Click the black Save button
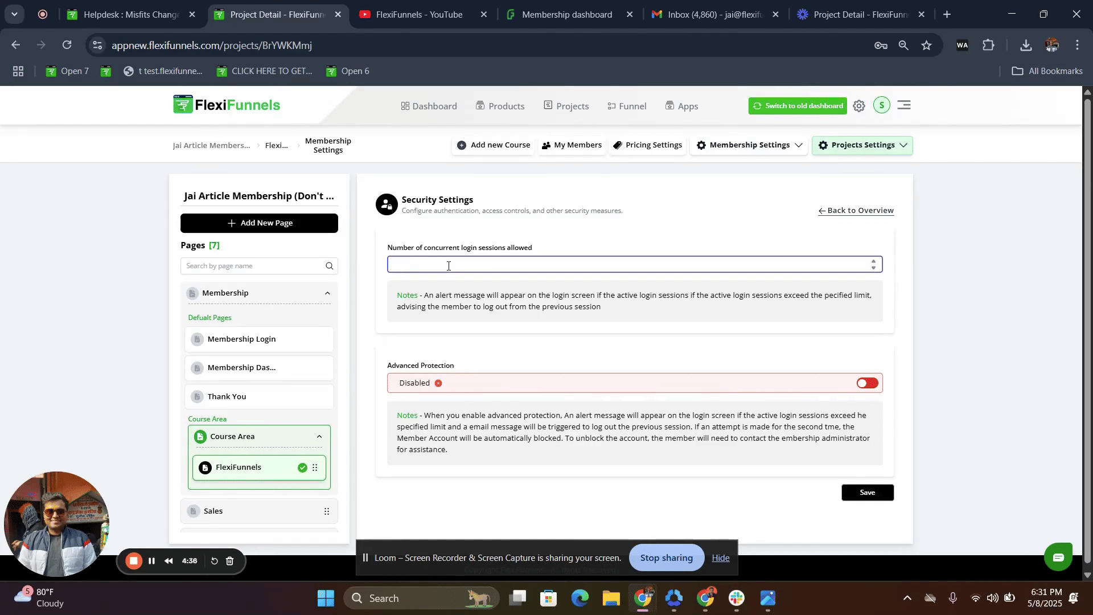Screen dimensions: 1093x615 867,493
